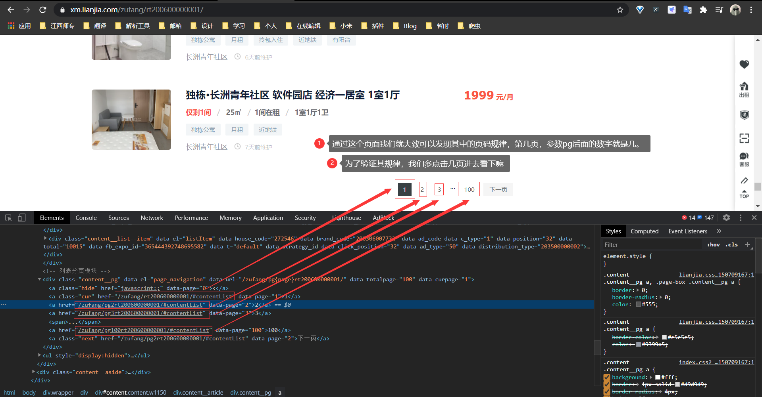Open DevTools customize three-dot menu

[740, 218]
